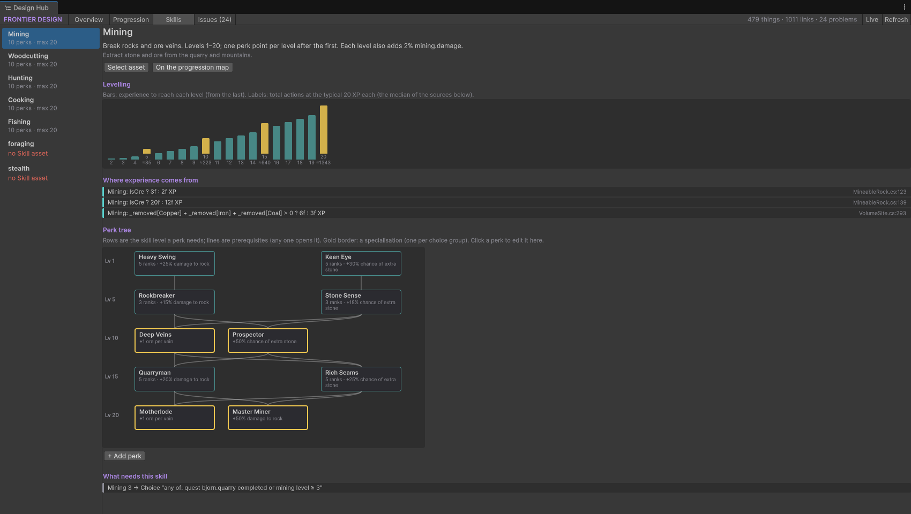Open the Heavy Swing perk node
The height and width of the screenshot is (514, 911).
(175, 263)
